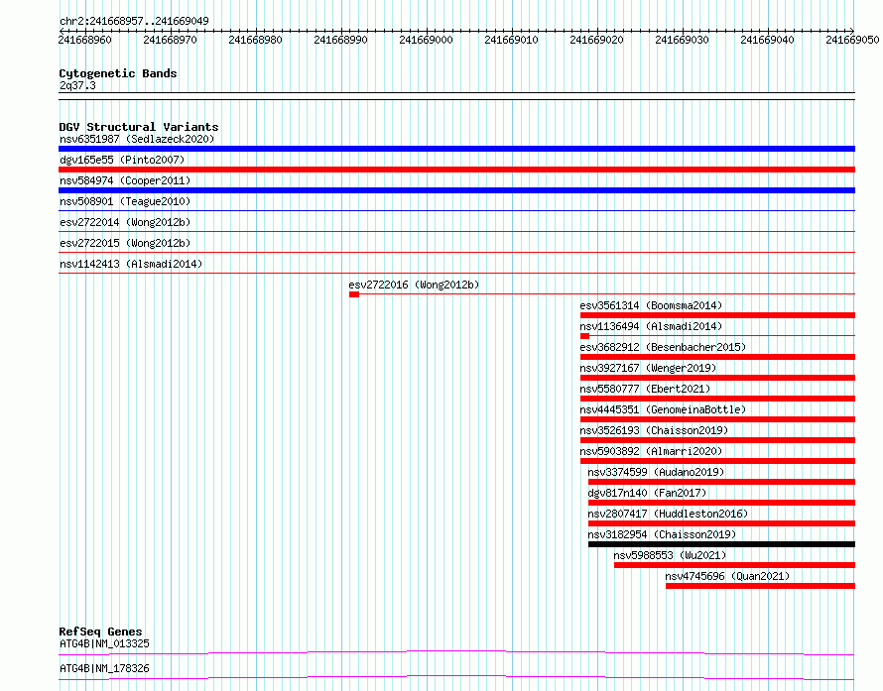Click the DGV Structural Variants track title

[x=139, y=127]
